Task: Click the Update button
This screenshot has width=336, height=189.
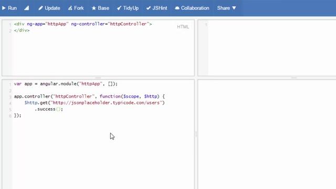Action: pos(49,8)
